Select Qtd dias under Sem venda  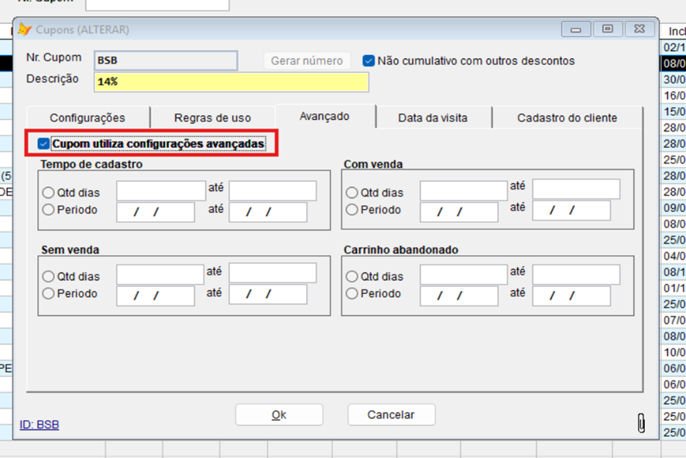[x=49, y=276]
